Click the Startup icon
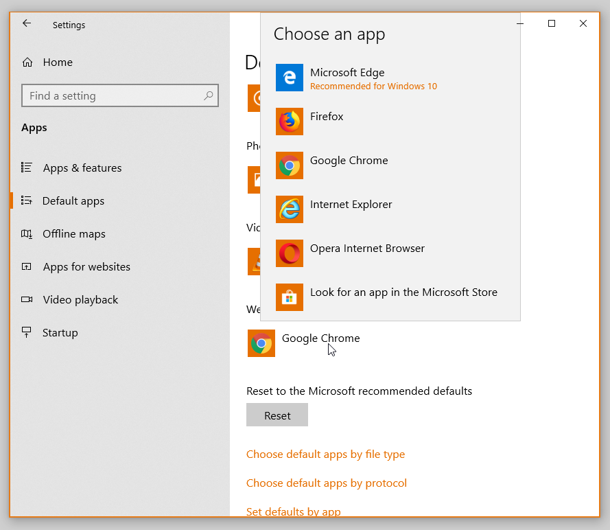 coord(27,332)
